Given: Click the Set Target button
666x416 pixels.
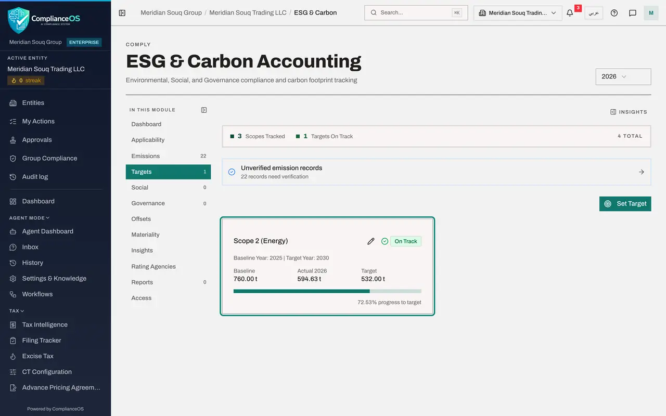Looking at the screenshot, I should click(625, 204).
